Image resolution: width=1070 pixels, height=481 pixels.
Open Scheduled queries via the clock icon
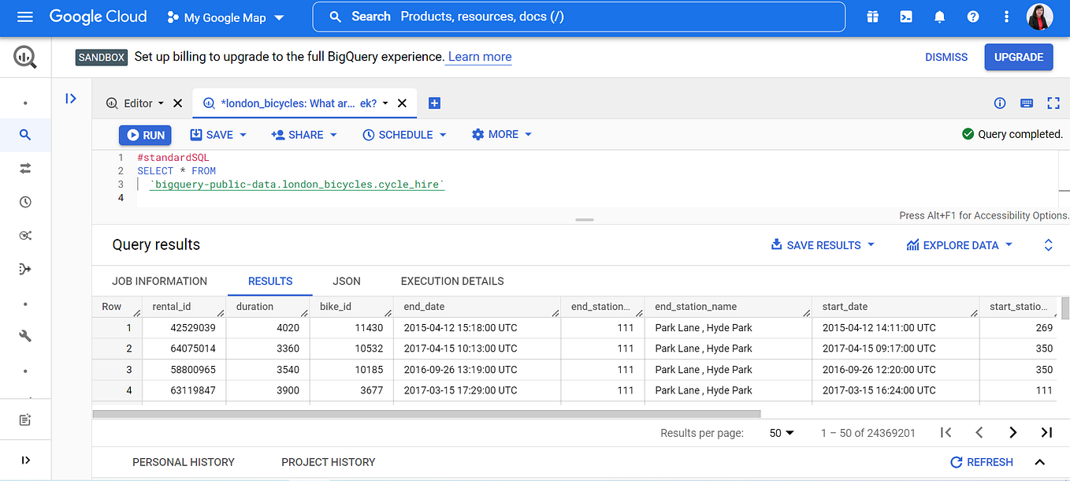(x=24, y=202)
